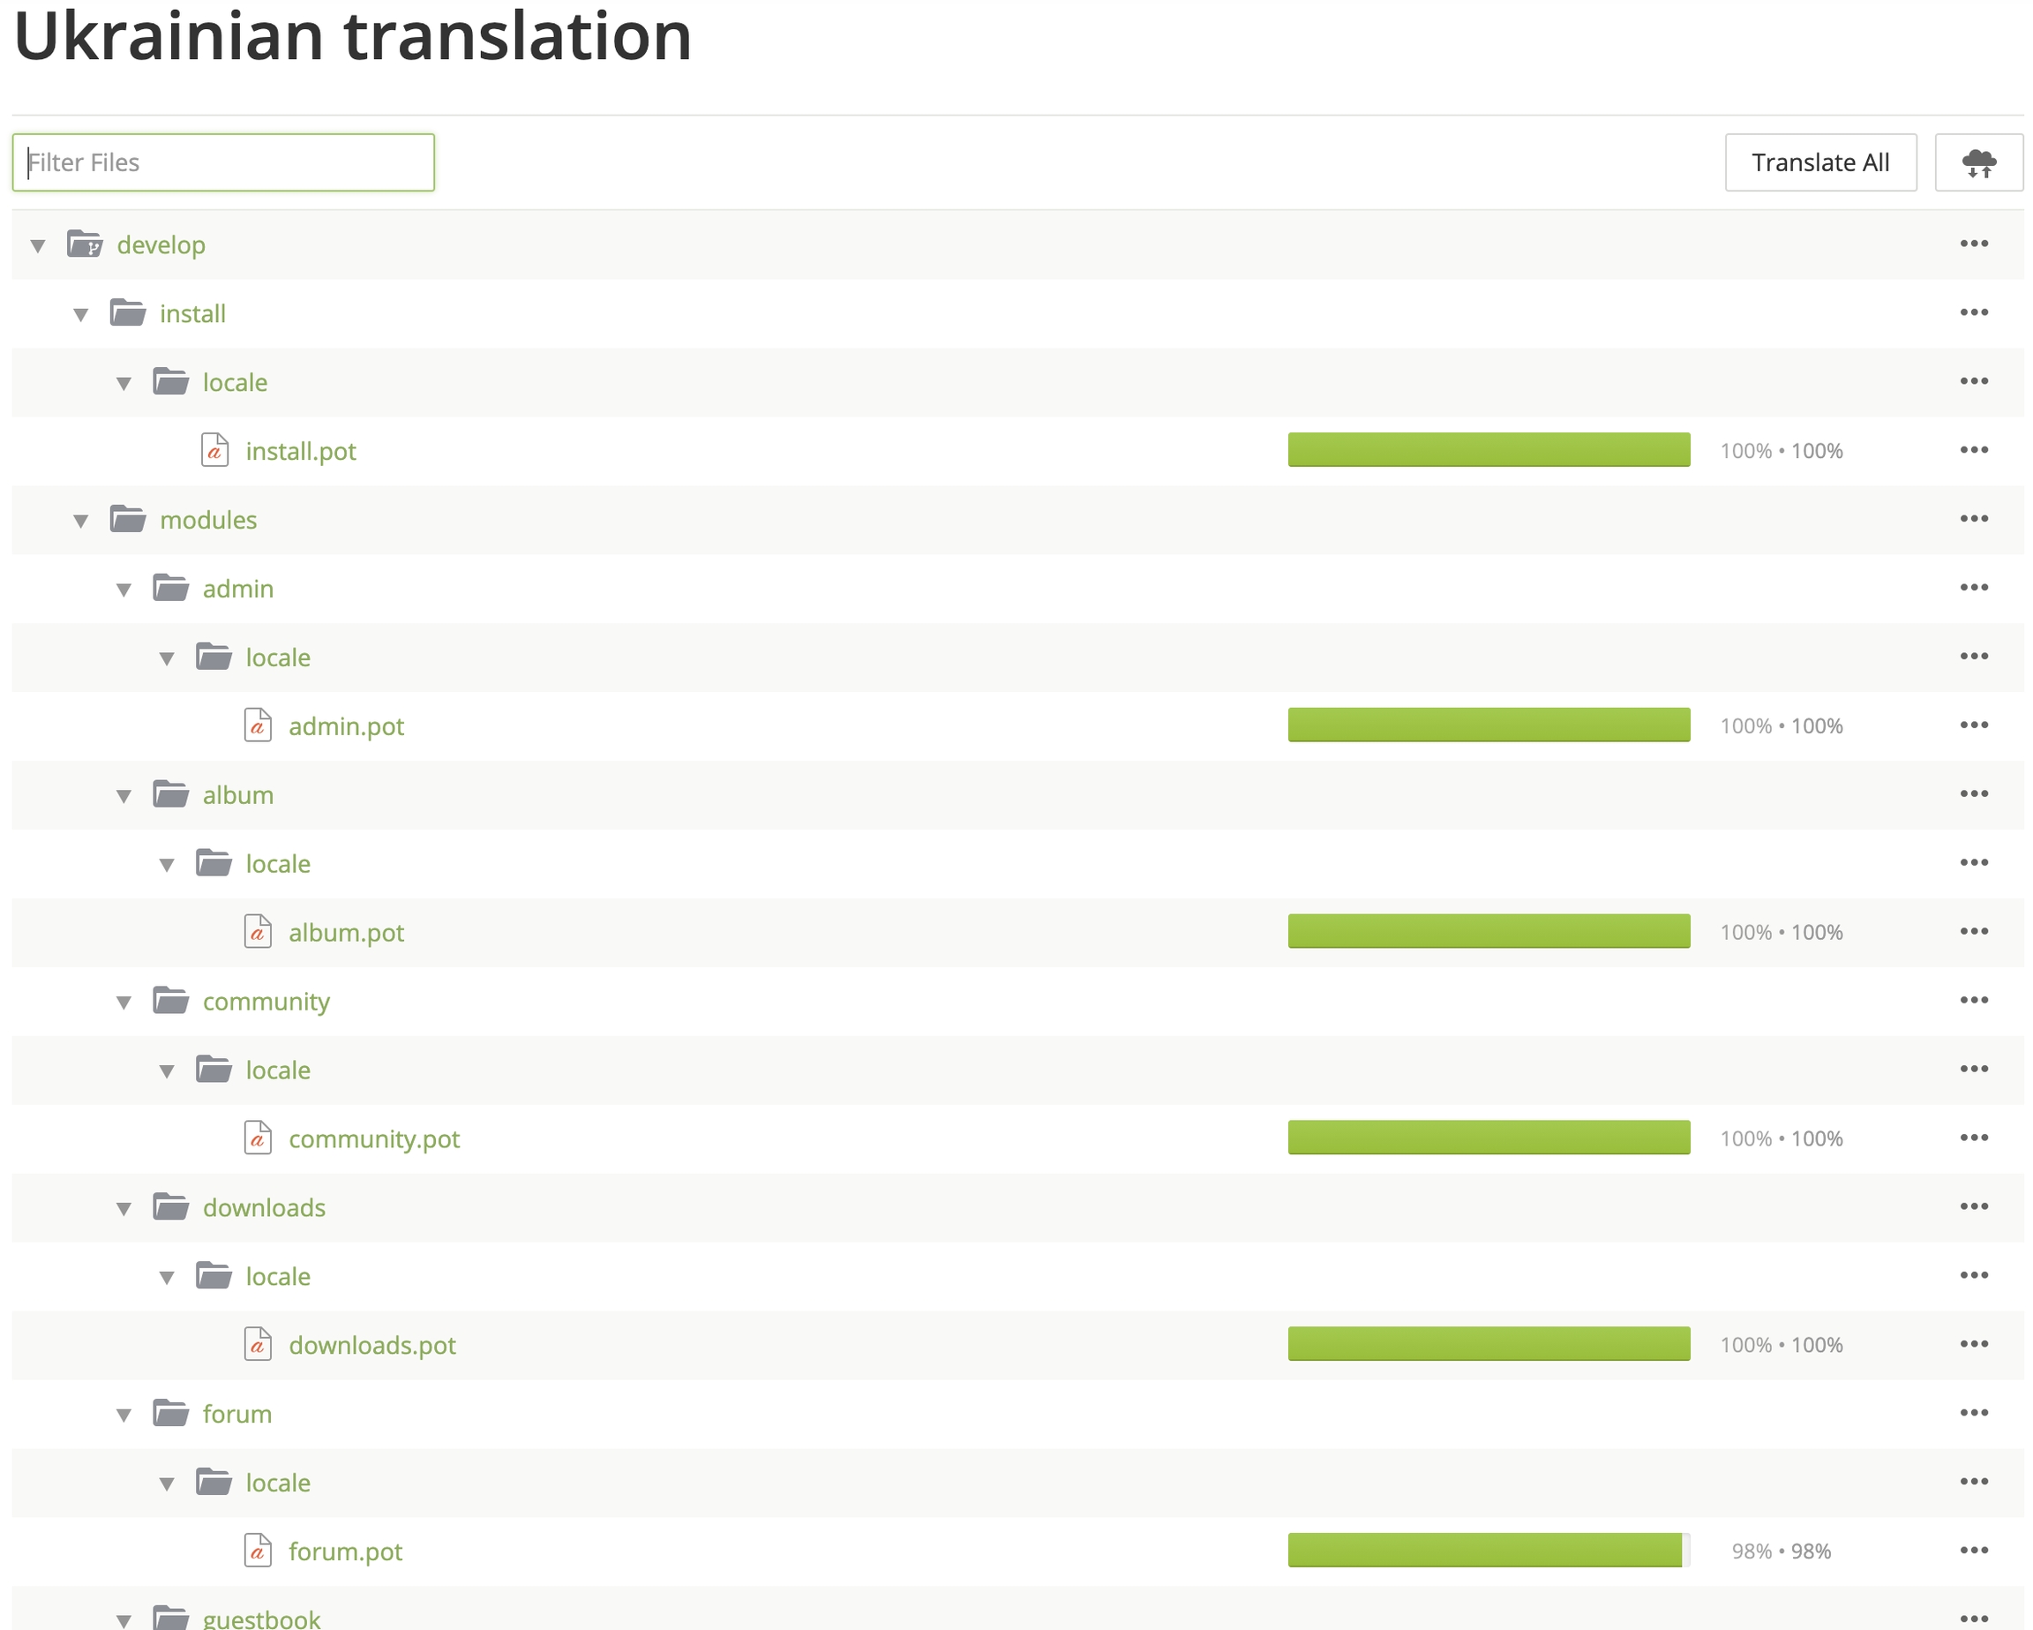Open the more-options dots for install.pot

[1974, 450]
